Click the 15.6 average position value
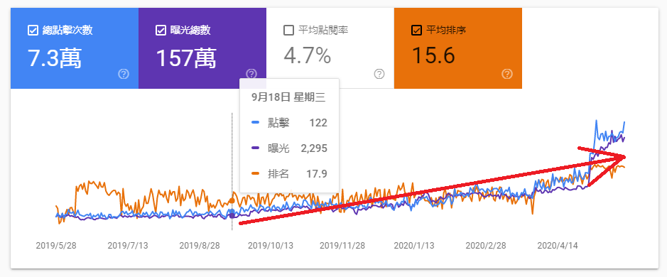The image size is (667, 277). point(433,55)
